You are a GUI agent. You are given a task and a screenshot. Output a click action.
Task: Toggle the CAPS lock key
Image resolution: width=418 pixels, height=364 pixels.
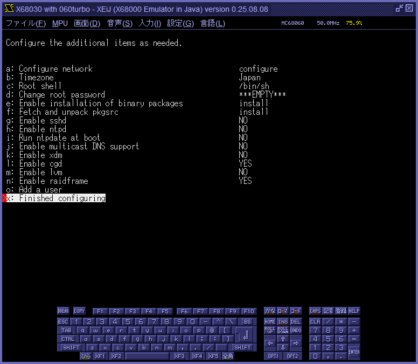315,311
